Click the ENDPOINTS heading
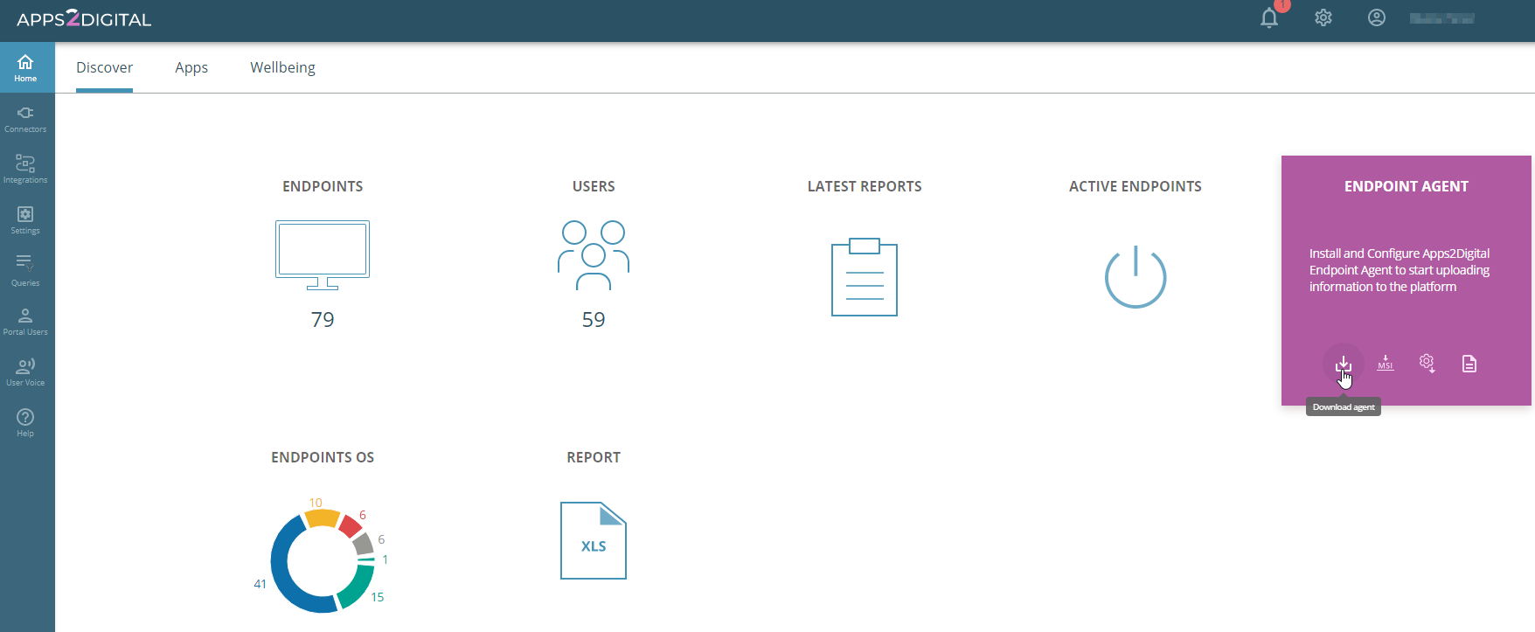Screen dimensions: 1535x632 [323, 186]
